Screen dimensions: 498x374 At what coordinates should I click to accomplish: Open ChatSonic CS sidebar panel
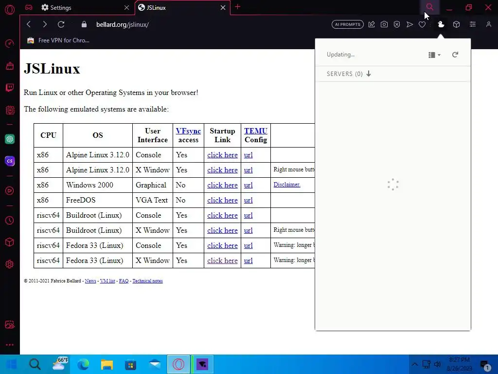[x=10, y=161]
